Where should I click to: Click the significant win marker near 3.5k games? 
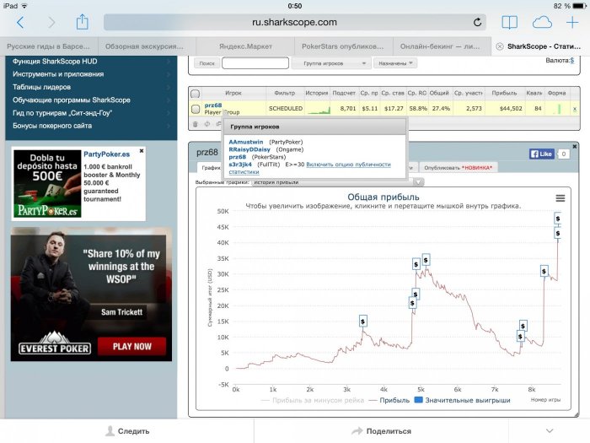[x=362, y=321]
